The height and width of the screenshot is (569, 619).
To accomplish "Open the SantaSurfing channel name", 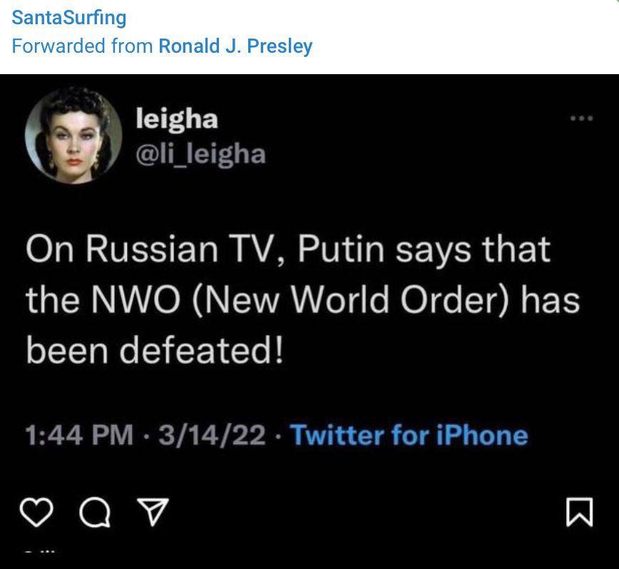I will tap(69, 18).
